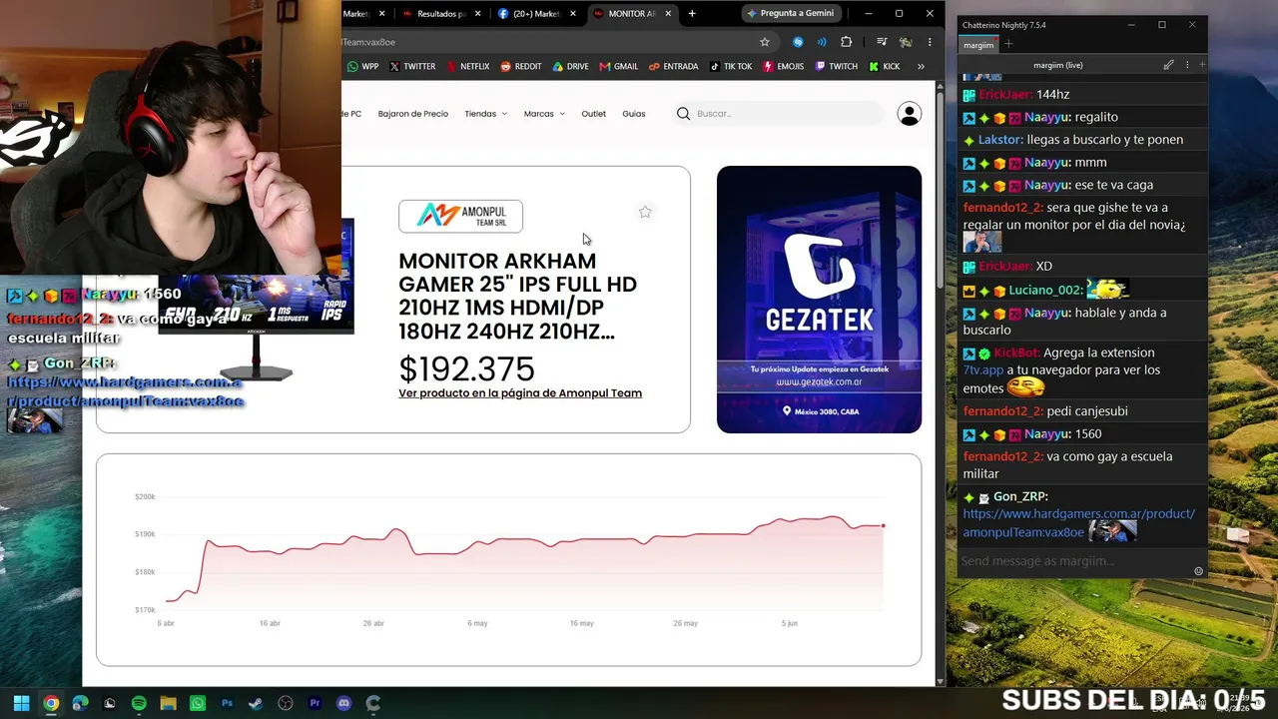Open the Chrome extensions puzzle icon
Screen dimensions: 1278x719
(847, 42)
